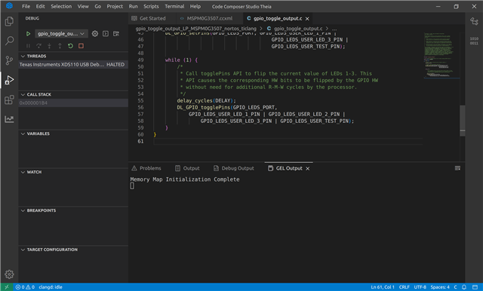Open the Edit menu
Viewport: 483px width, 291px height.
pos(40,6)
